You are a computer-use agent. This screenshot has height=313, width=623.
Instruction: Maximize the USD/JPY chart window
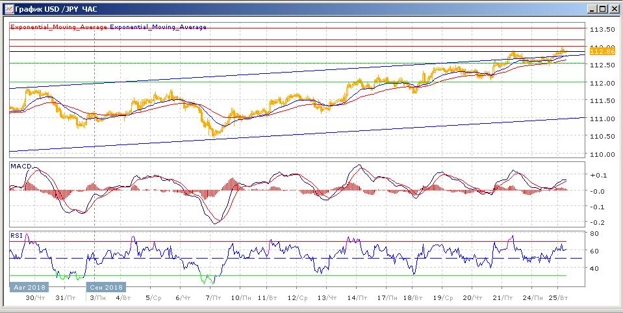pos(603,8)
